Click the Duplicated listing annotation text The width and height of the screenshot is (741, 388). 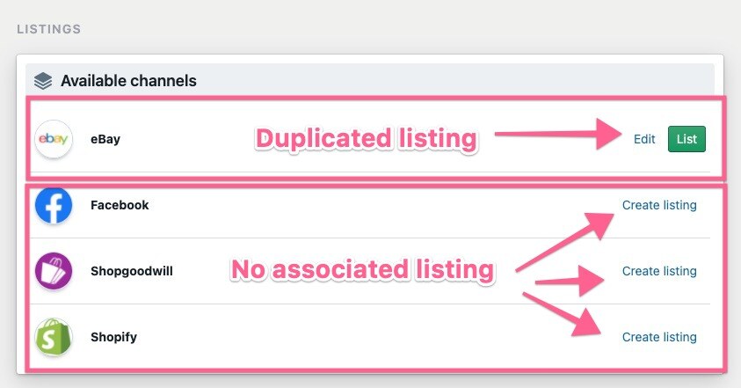(x=367, y=139)
